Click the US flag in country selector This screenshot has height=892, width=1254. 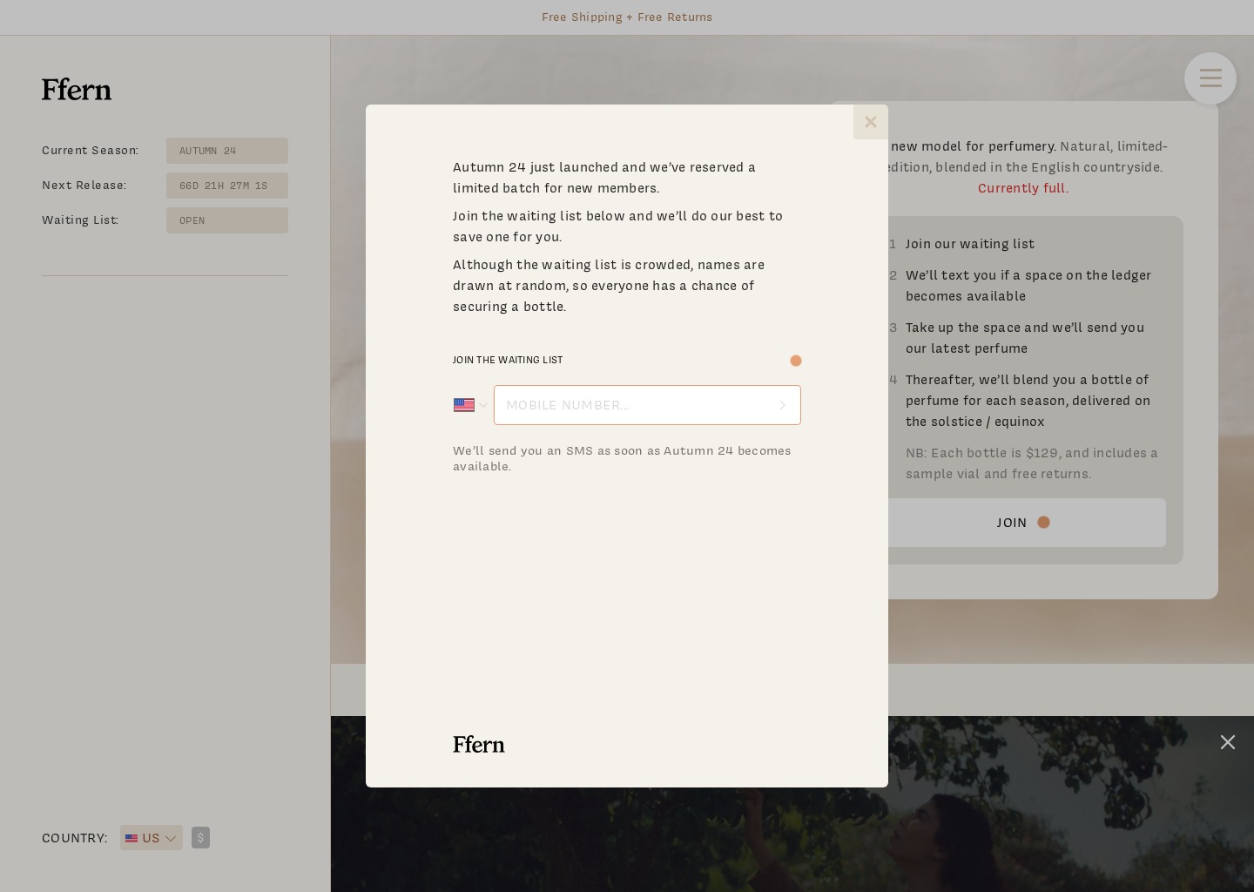pos(131,838)
